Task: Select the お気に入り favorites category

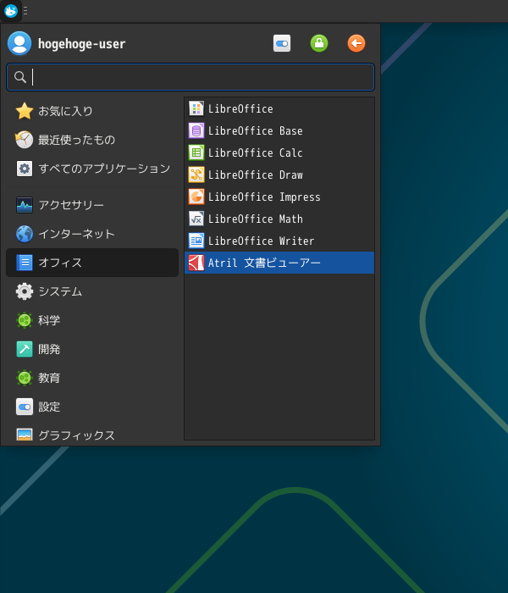Action: coord(65,111)
